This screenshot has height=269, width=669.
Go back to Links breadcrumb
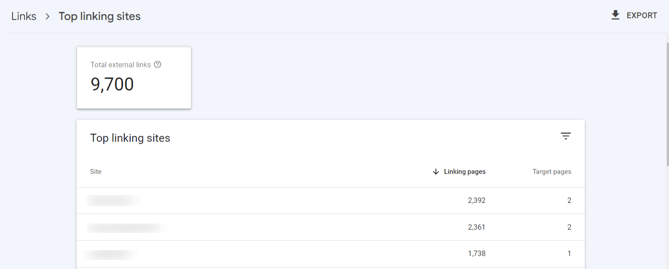point(24,17)
